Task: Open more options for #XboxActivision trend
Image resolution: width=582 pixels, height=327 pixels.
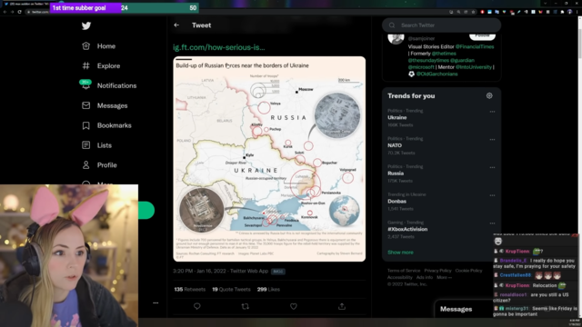Action: point(492,223)
